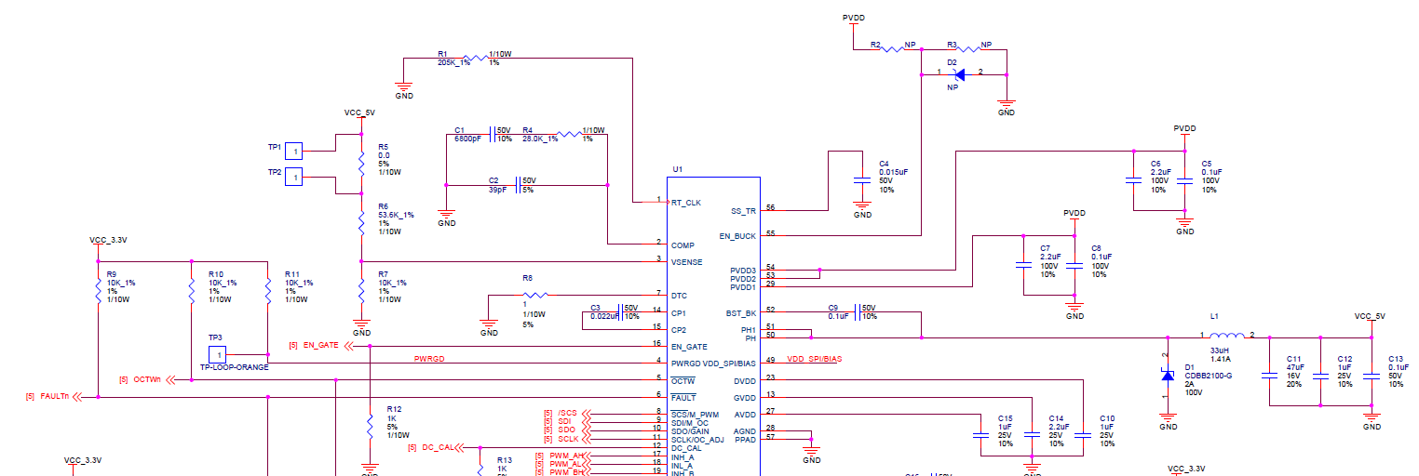The height and width of the screenshot is (476, 1419).
Task: Select the C15 reference designator
Action: (1005, 418)
